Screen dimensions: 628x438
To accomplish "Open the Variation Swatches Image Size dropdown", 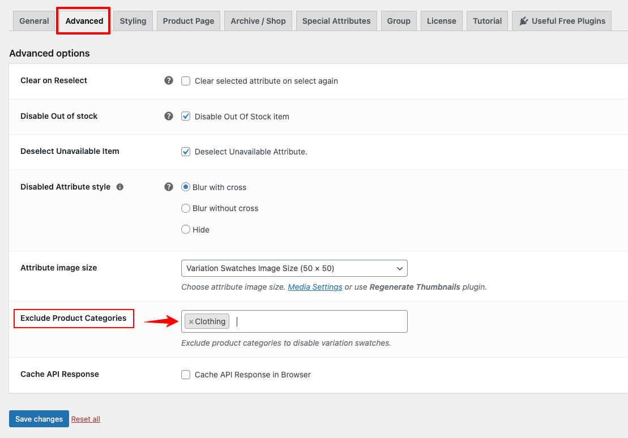I will click(294, 268).
